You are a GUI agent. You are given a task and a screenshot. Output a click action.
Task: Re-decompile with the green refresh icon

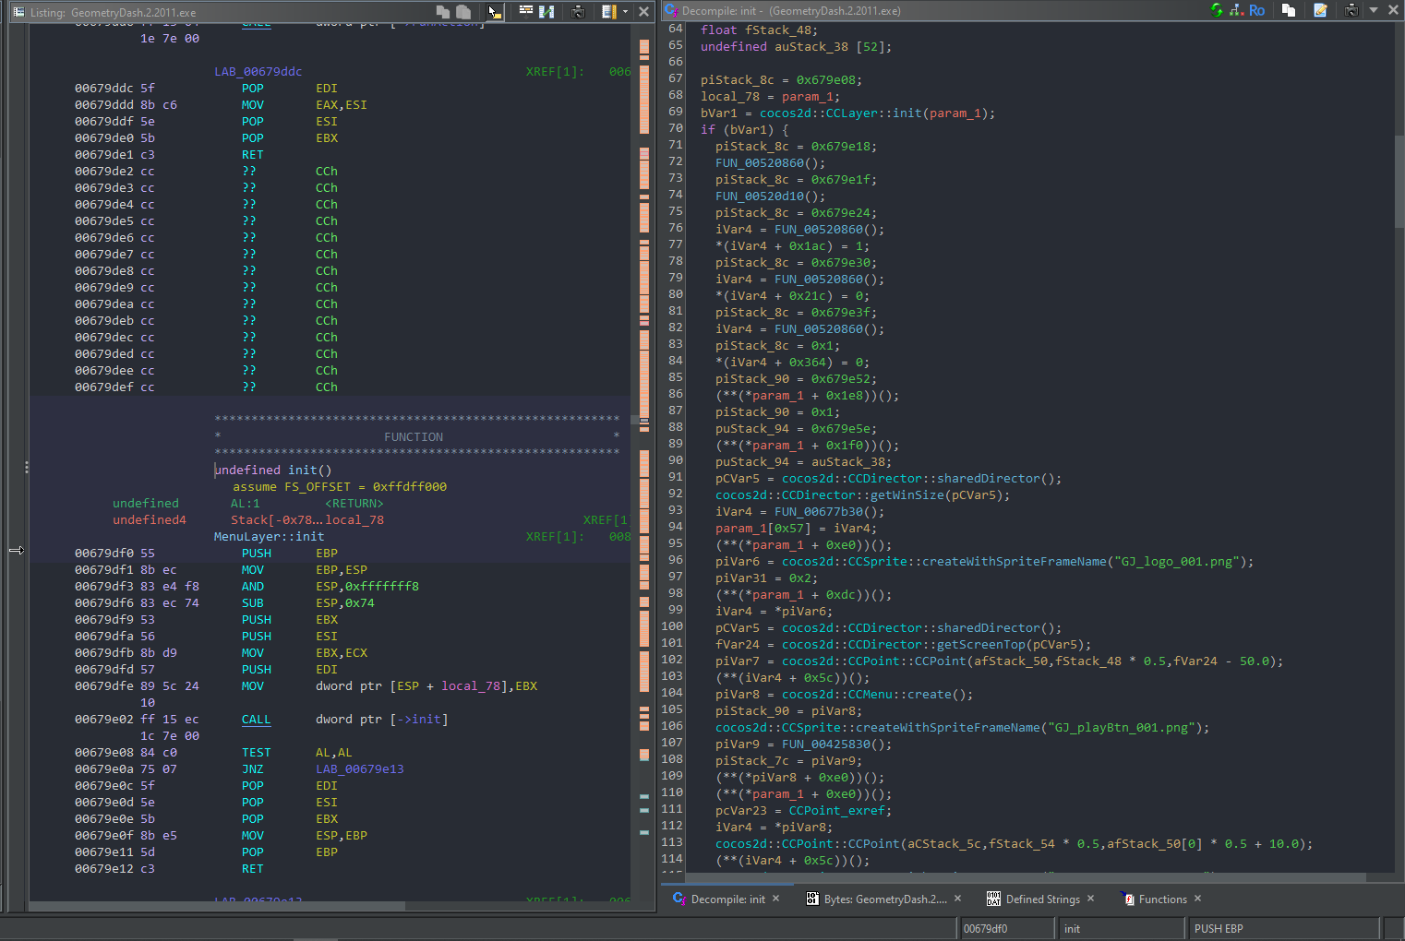[1217, 10]
